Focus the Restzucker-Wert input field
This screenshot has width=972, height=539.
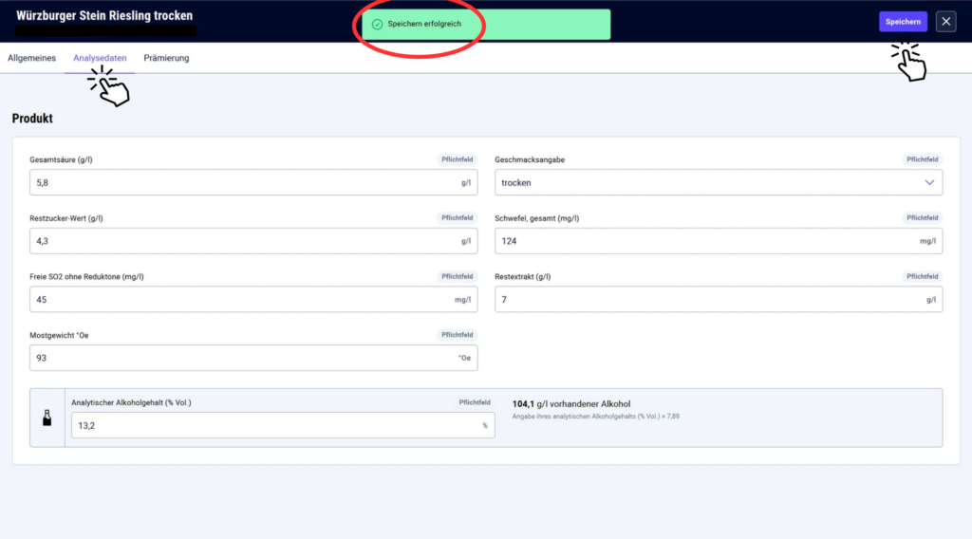[253, 241]
